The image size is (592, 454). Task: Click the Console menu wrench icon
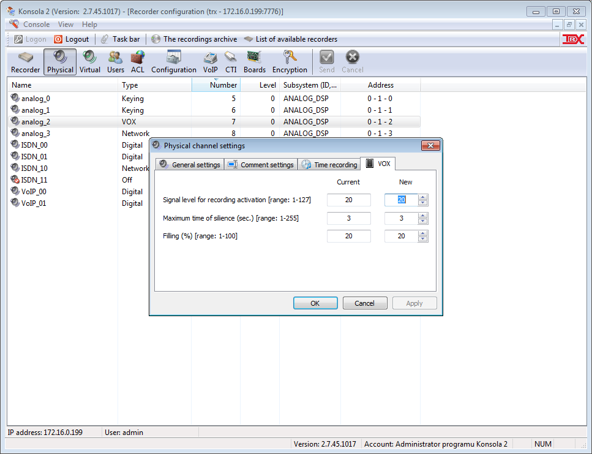14,24
